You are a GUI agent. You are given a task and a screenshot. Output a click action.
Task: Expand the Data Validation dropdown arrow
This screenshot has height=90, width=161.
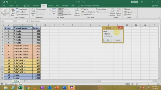pos(94,15)
